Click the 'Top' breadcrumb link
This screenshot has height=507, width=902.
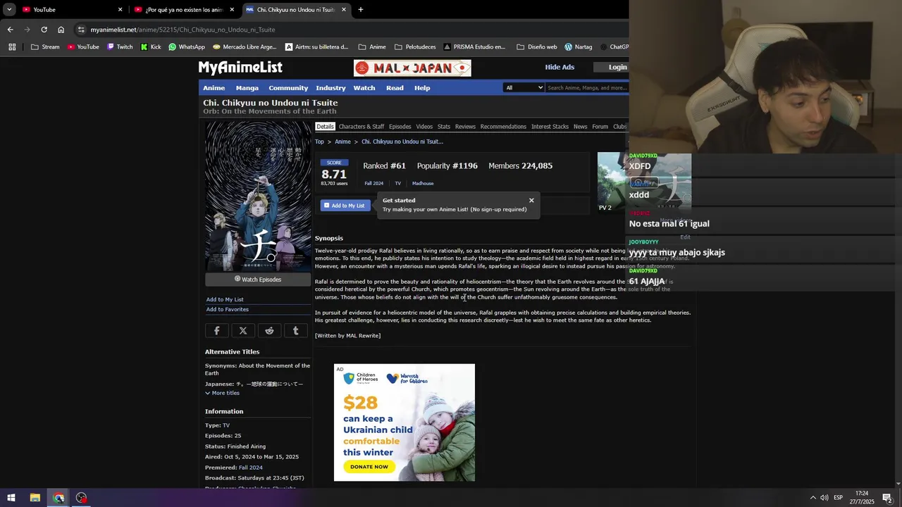point(319,142)
